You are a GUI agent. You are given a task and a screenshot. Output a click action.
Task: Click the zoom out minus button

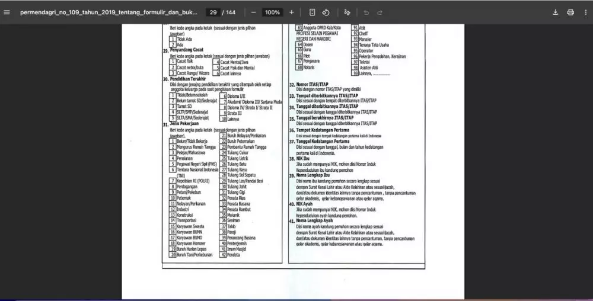pyautogui.click(x=254, y=12)
